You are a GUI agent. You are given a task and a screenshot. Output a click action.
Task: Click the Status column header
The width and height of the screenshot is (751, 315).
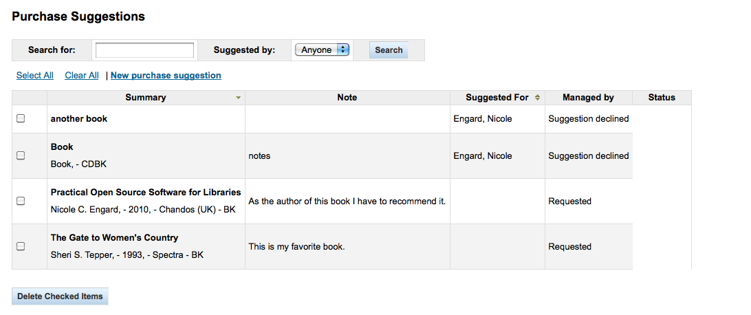point(662,98)
